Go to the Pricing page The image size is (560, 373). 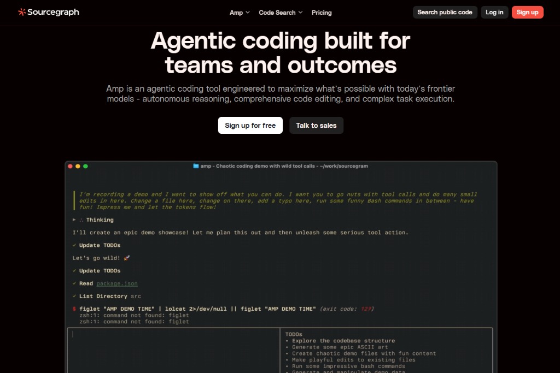pos(322,13)
